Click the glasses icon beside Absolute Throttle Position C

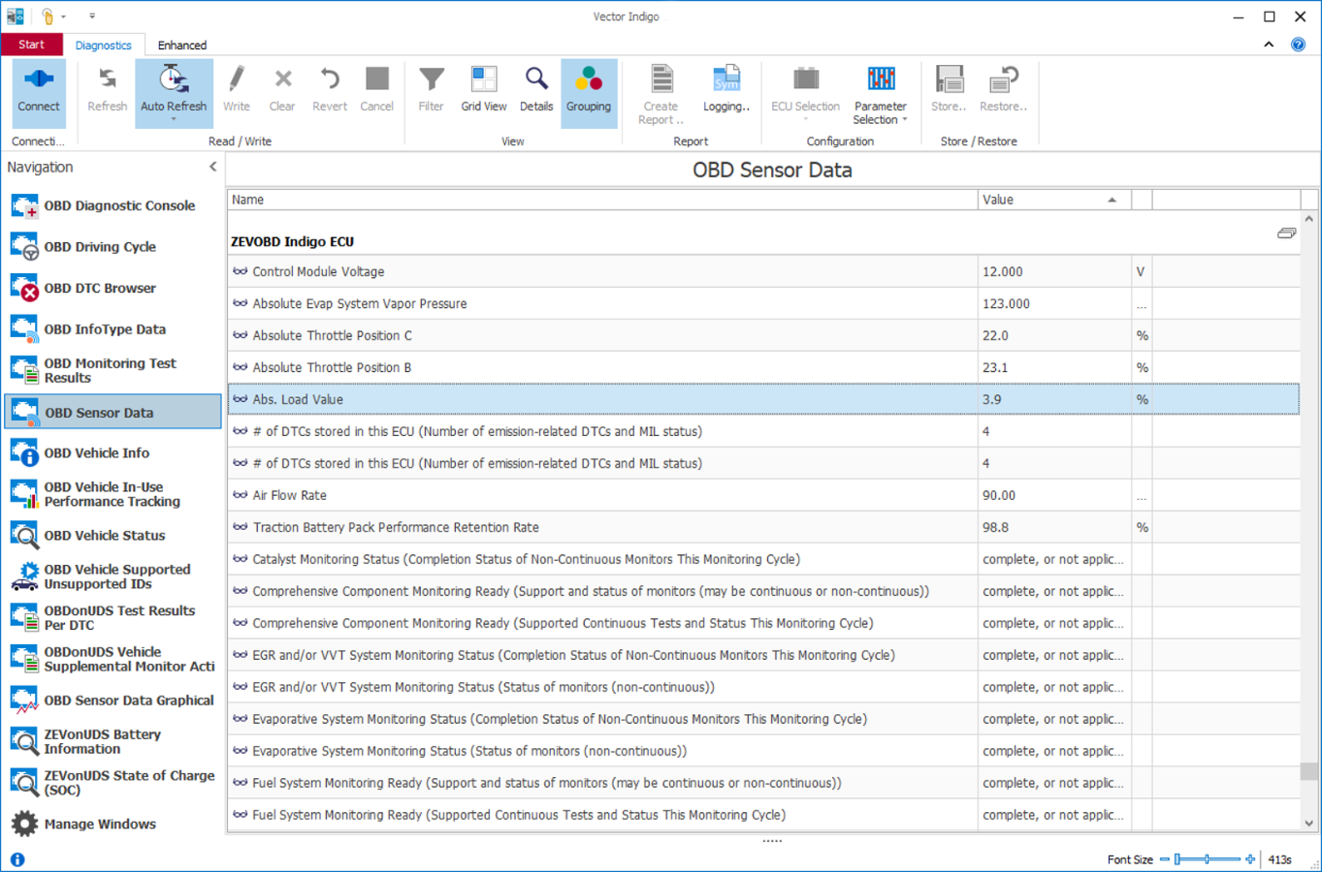(x=240, y=335)
